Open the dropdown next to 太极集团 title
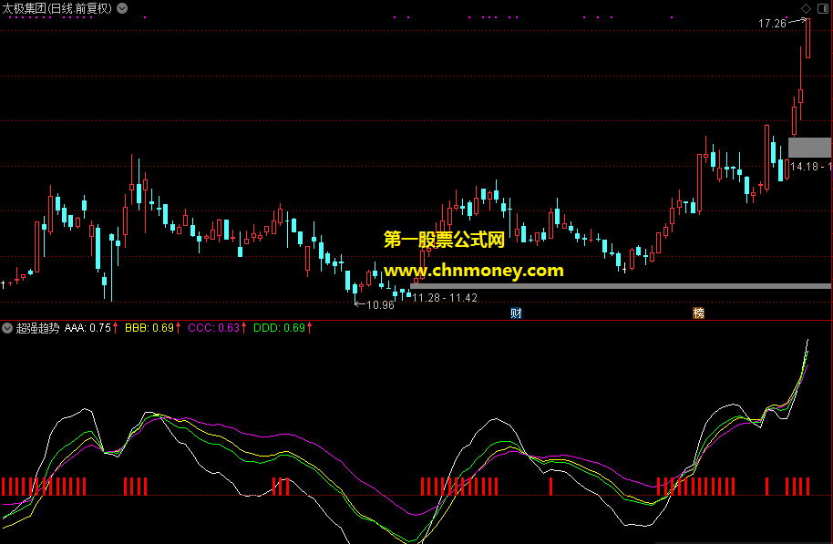Screen dimensions: 833x544 click(122, 8)
